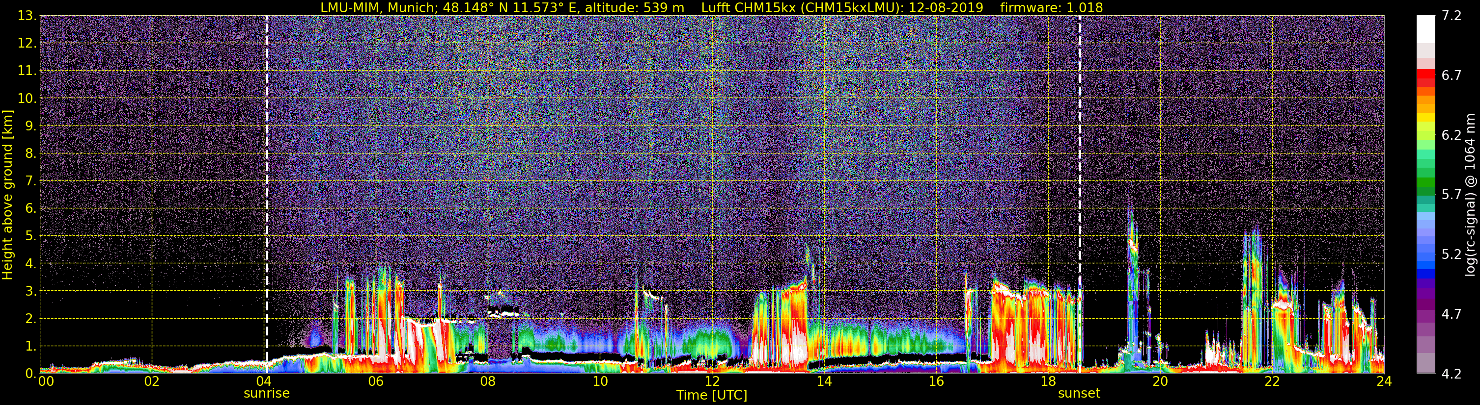
Task: Click the y-axis tick label '9.'
Action: pos(30,126)
